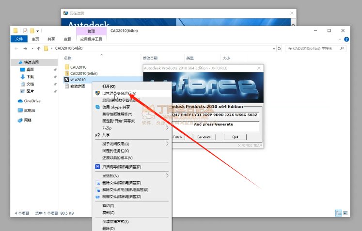The width and height of the screenshot is (362, 231).
Task: Expand the 7-Zip submenu
Action: pyautogui.click(x=167, y=128)
